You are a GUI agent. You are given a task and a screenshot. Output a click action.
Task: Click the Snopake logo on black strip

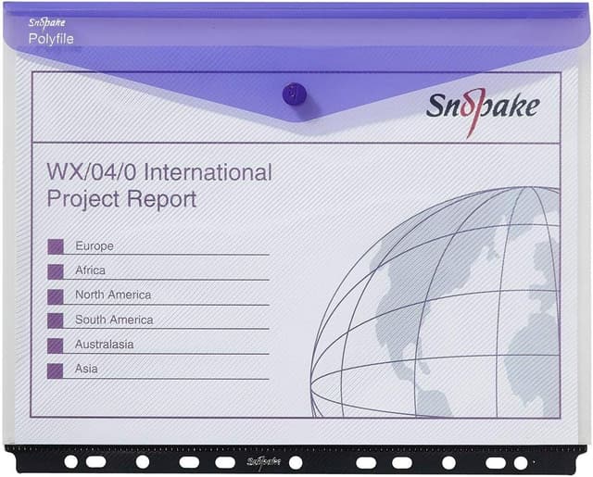263,461
